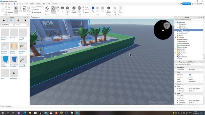Click the Undo arrow in quick toolbar
The height and width of the screenshot is (115, 205).
click(x=20, y=4)
